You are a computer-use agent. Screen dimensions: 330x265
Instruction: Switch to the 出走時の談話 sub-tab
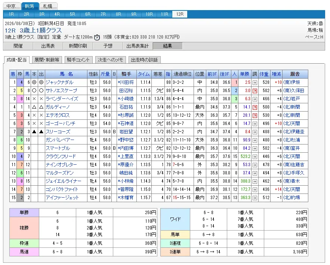coord(144,60)
